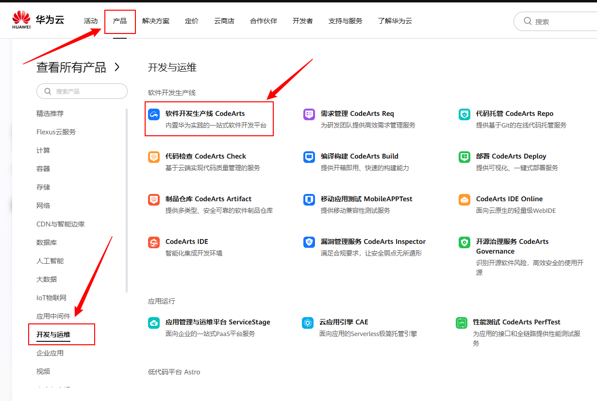Open 代码托管 CodeArts Repo link

[514, 113]
